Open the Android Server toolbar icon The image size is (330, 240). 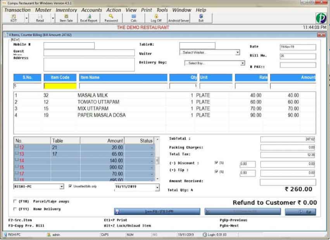click(178, 18)
